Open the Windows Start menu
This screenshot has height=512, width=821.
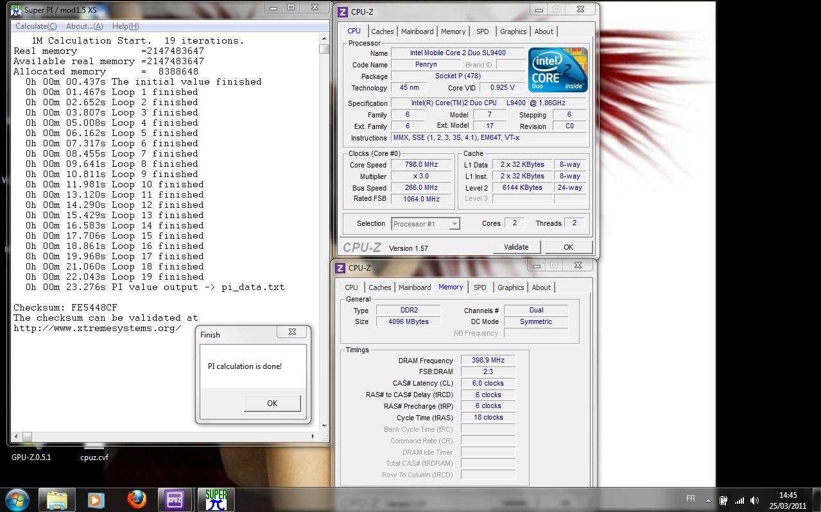pyautogui.click(x=17, y=499)
